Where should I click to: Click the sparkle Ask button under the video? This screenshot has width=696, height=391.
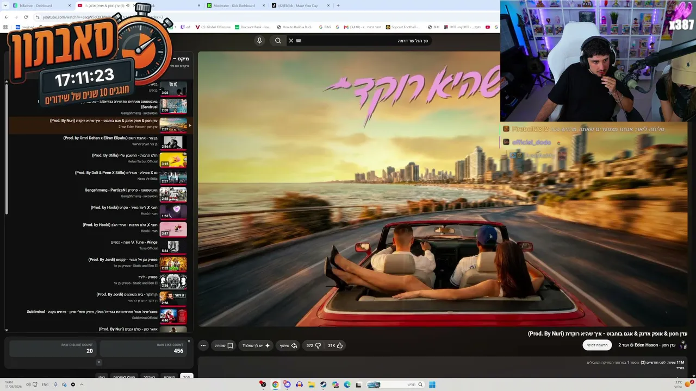pos(256,345)
